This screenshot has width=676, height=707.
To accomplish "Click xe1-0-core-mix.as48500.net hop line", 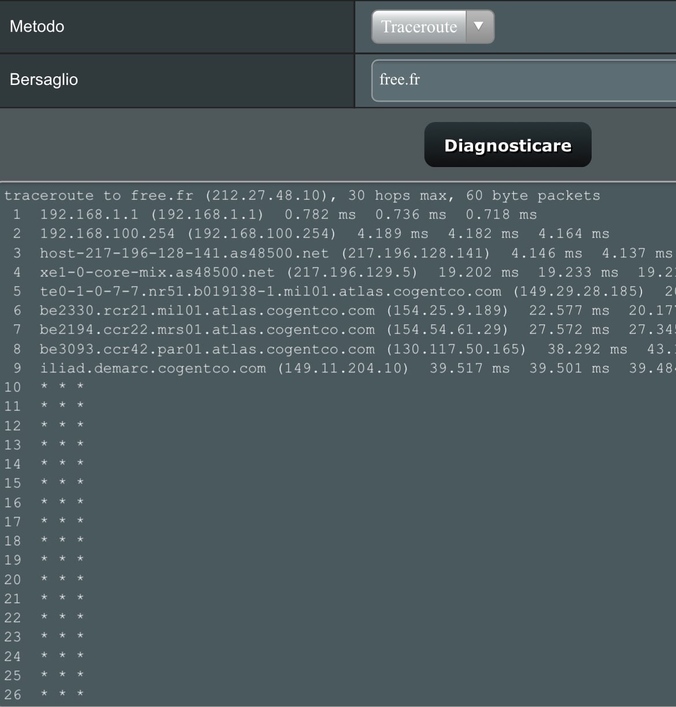I will tap(344, 272).
